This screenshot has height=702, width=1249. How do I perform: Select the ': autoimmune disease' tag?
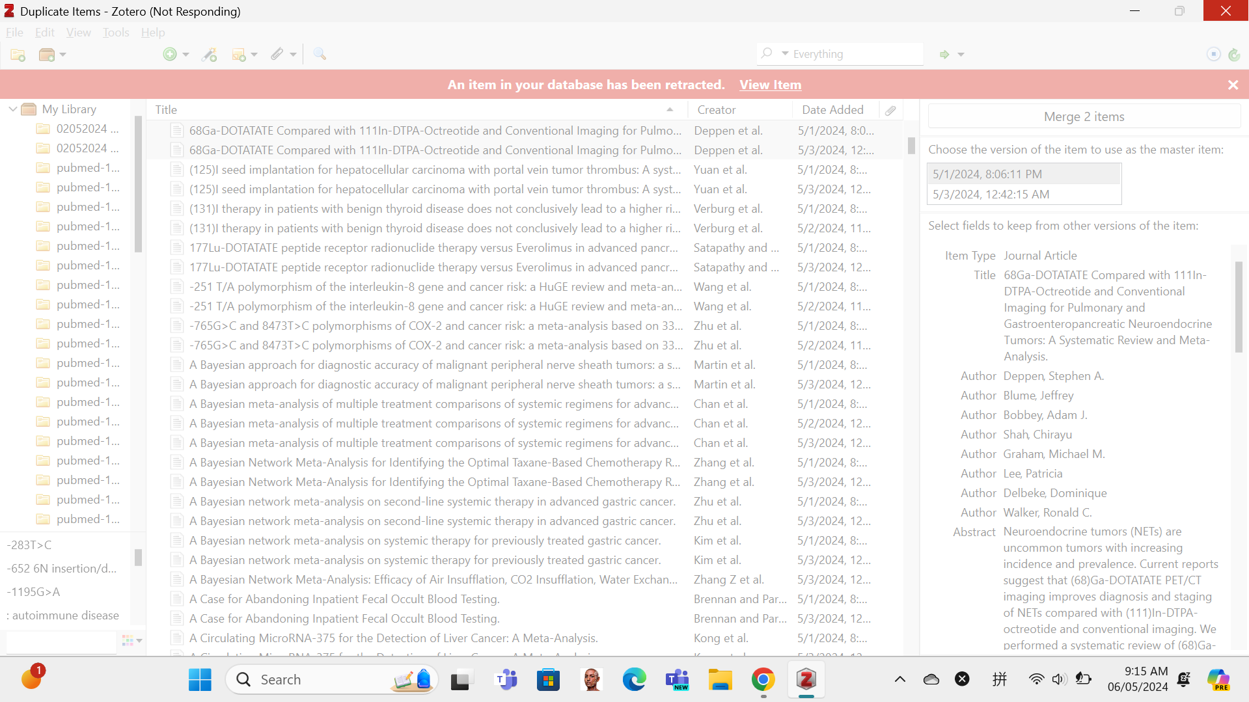click(62, 615)
